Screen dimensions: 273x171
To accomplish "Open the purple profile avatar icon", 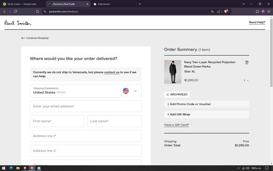I will click(263, 12).
